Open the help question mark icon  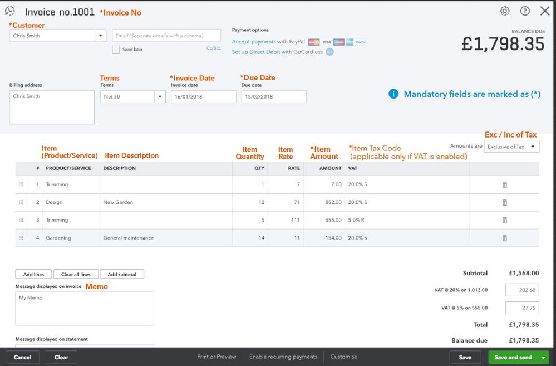click(525, 11)
